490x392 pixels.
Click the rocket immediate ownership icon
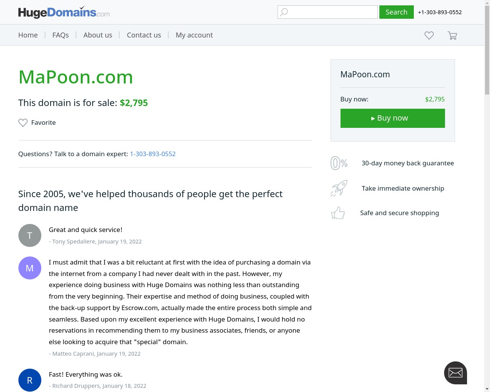[x=339, y=188]
